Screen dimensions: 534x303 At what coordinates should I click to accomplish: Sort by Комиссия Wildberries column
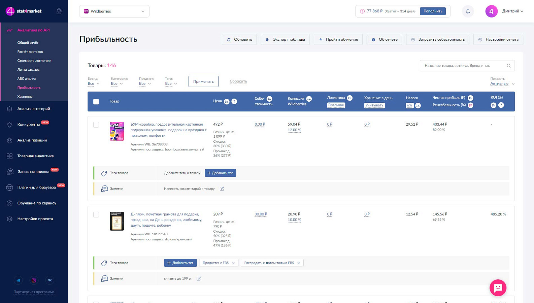click(309, 99)
